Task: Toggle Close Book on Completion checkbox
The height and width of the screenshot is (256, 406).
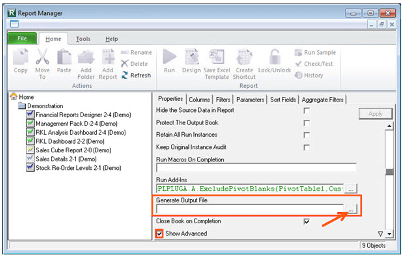Action: (307, 222)
